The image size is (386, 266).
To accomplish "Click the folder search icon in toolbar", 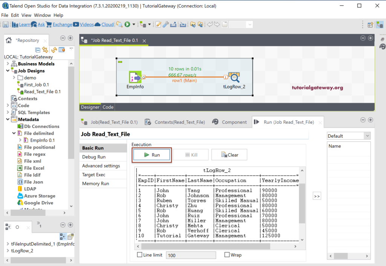I will click(119, 24).
